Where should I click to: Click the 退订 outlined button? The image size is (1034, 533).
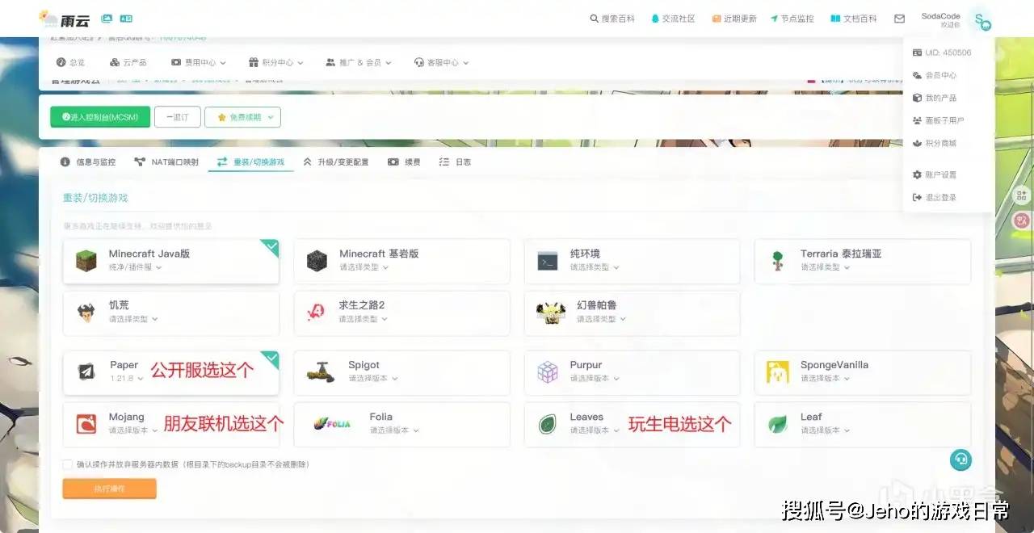pyautogui.click(x=177, y=117)
